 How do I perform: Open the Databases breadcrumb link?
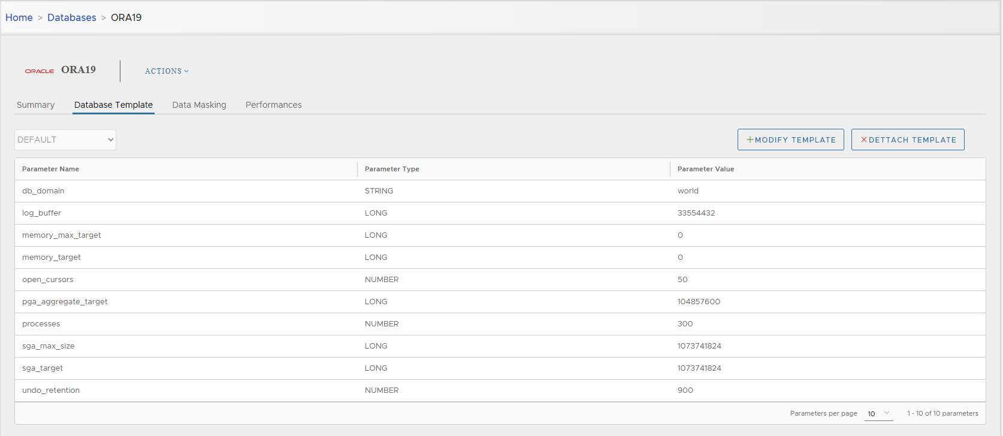[x=72, y=17]
